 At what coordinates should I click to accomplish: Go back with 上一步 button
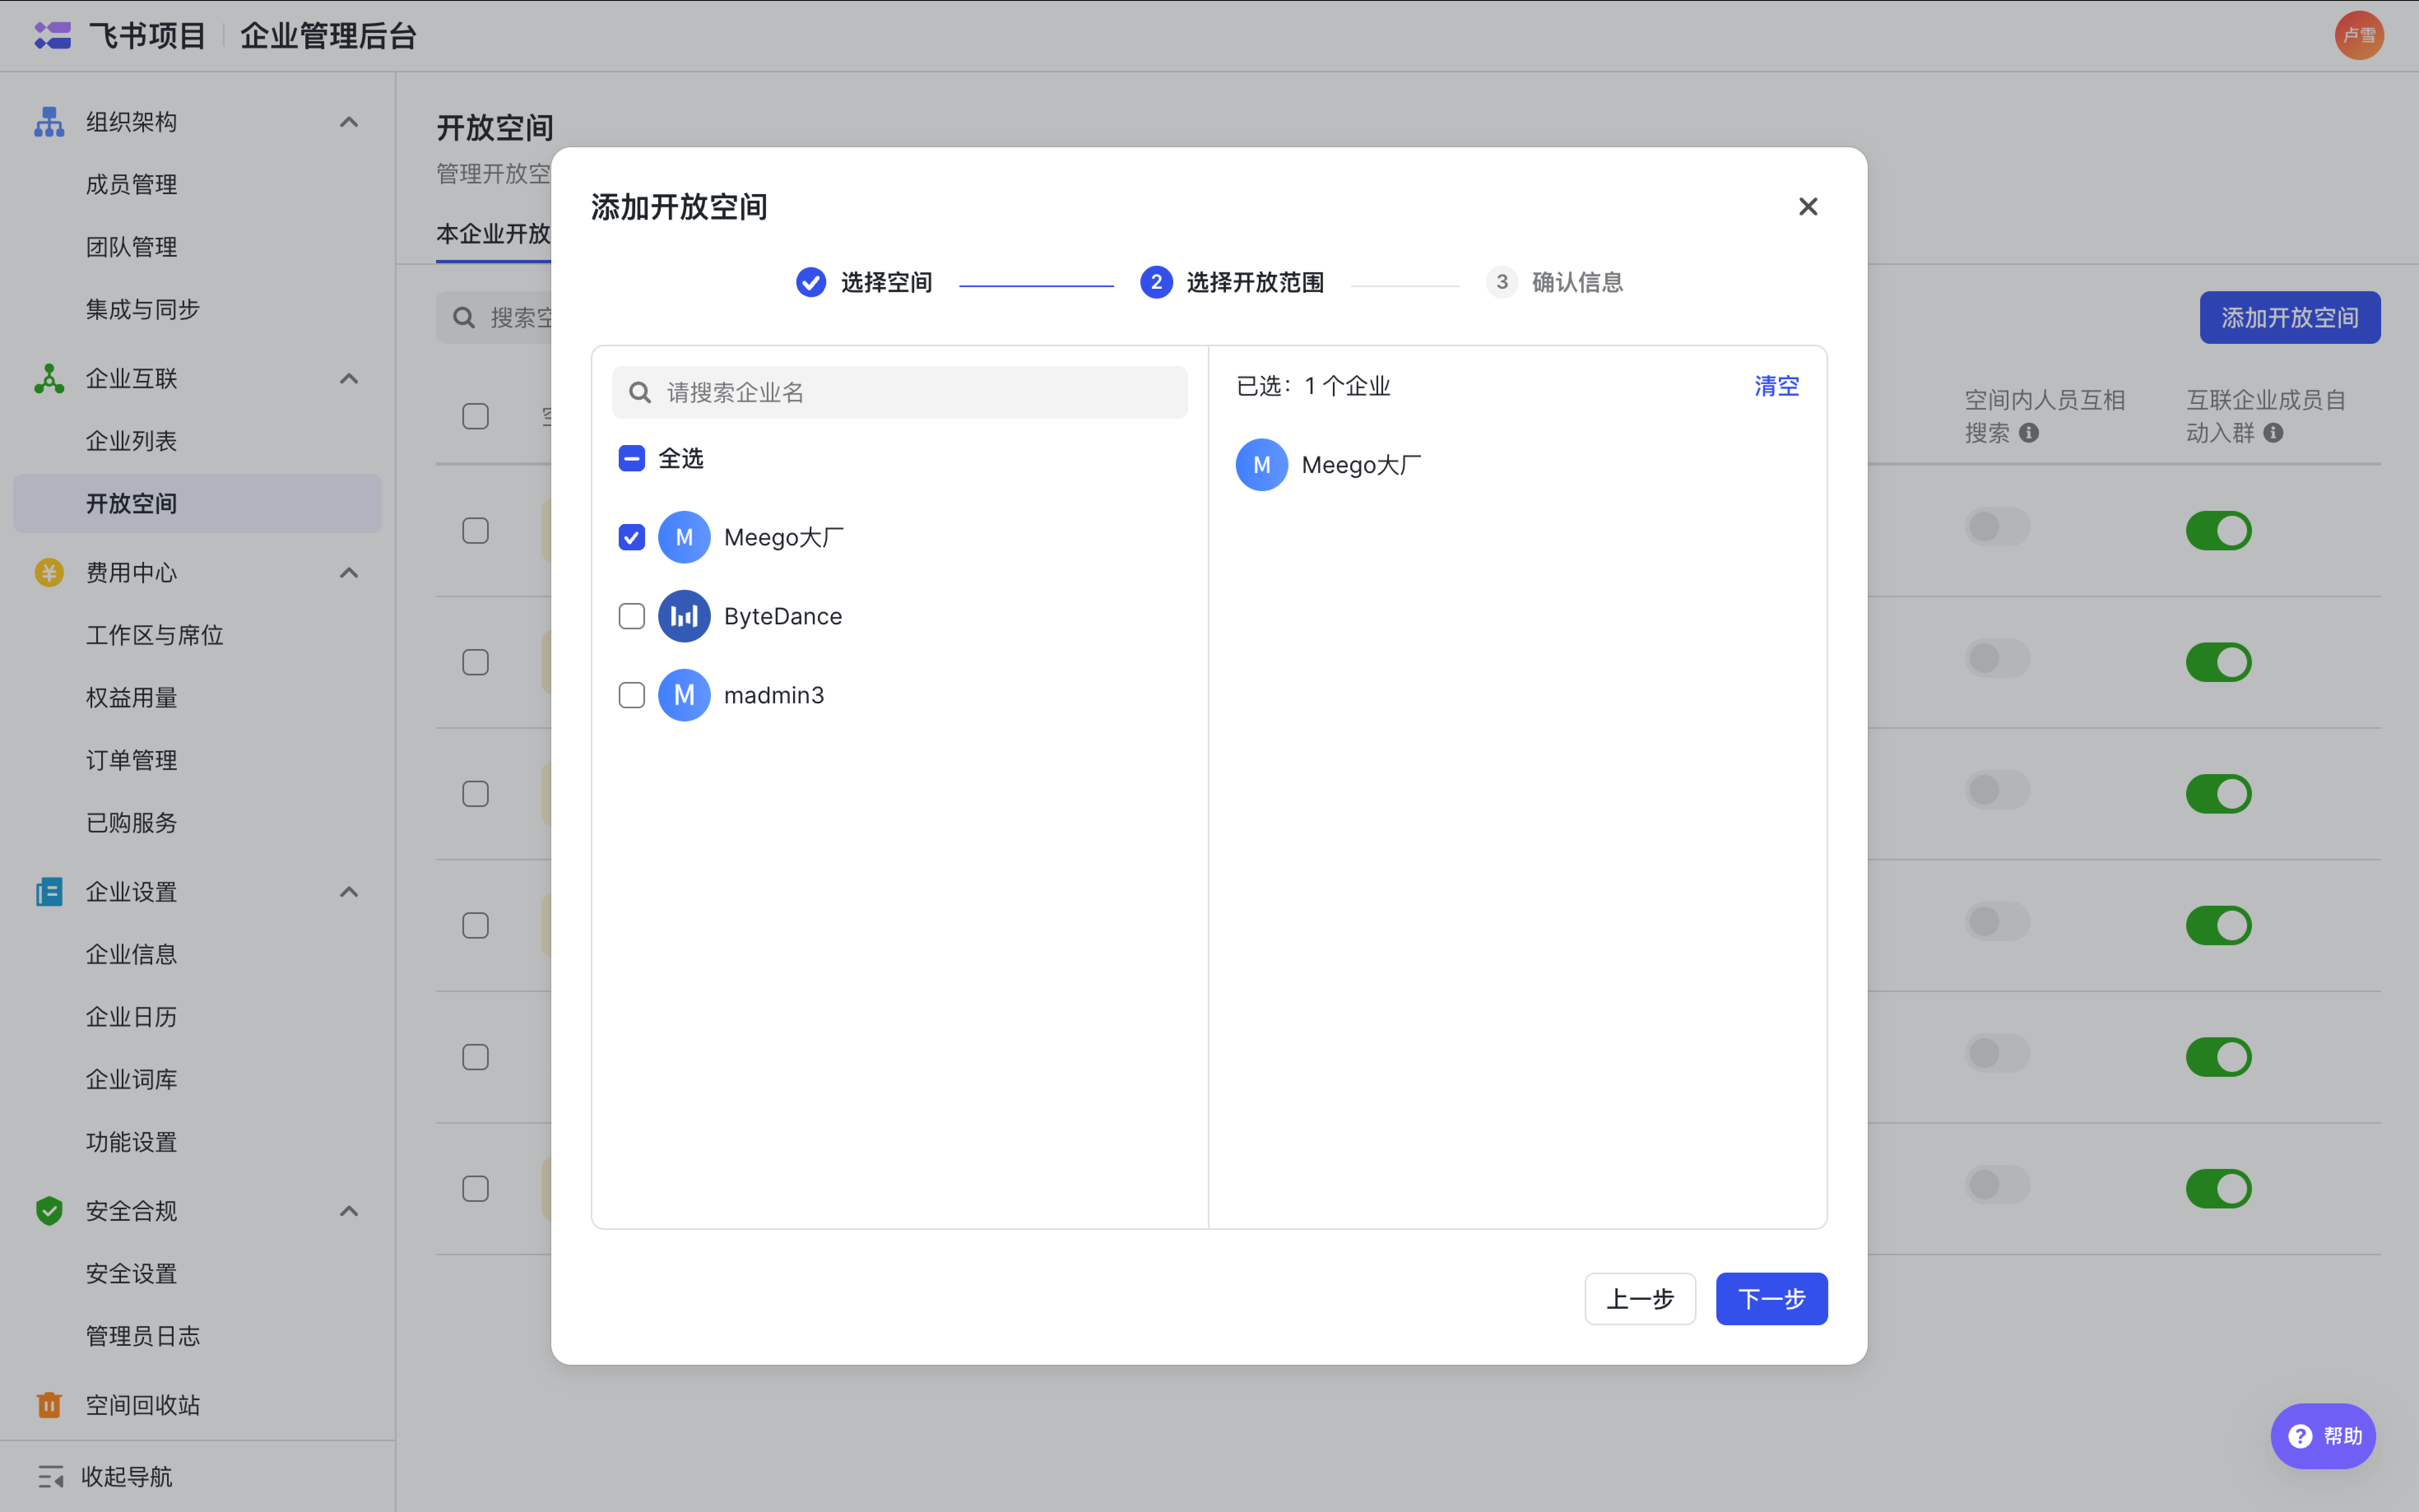[1640, 1298]
